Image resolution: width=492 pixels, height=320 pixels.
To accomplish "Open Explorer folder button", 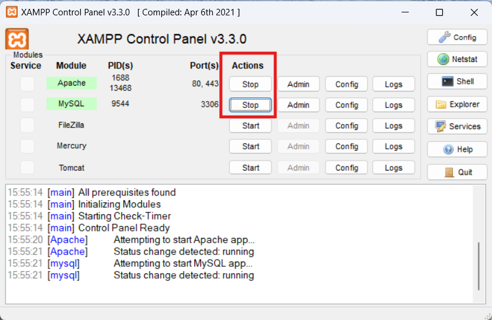I will click(x=457, y=105).
